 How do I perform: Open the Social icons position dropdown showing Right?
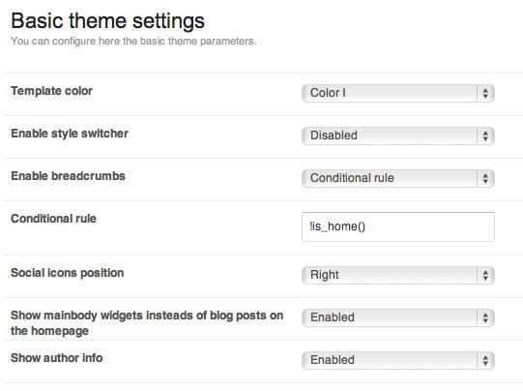click(x=398, y=275)
